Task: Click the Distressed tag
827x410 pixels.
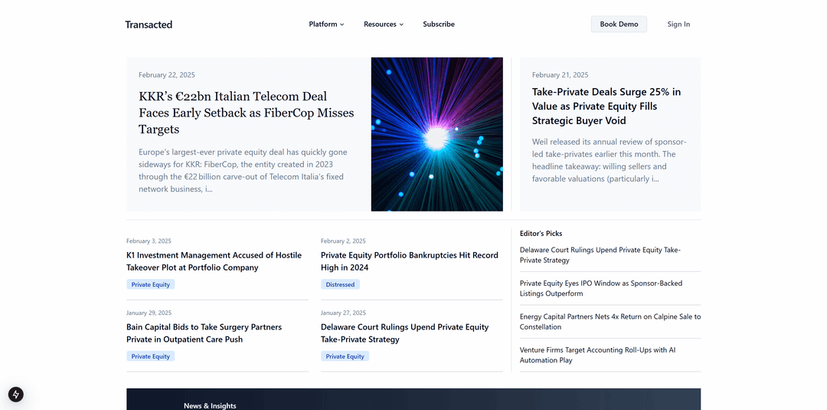Action: 340,284
